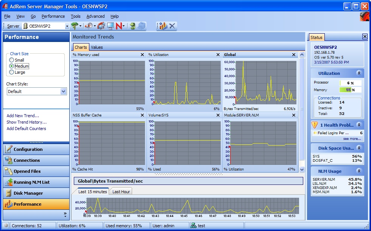Viewport: 371px width, 231px height.
Task: Switch to the Charts tab
Action: pos(81,47)
